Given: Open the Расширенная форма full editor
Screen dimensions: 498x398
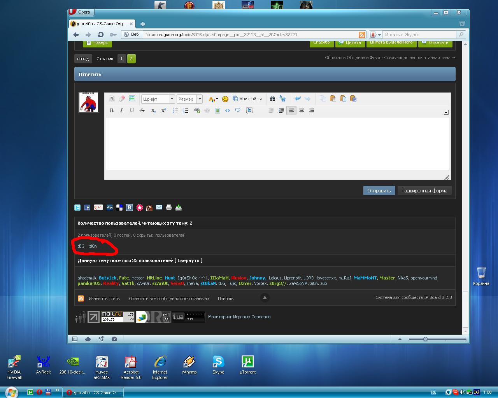Looking at the screenshot, I should [x=424, y=190].
